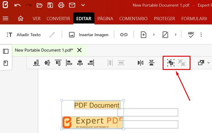The height and width of the screenshot is (133, 212).
Task: Select the Expert PDF logo image
Action: tap(93, 122)
